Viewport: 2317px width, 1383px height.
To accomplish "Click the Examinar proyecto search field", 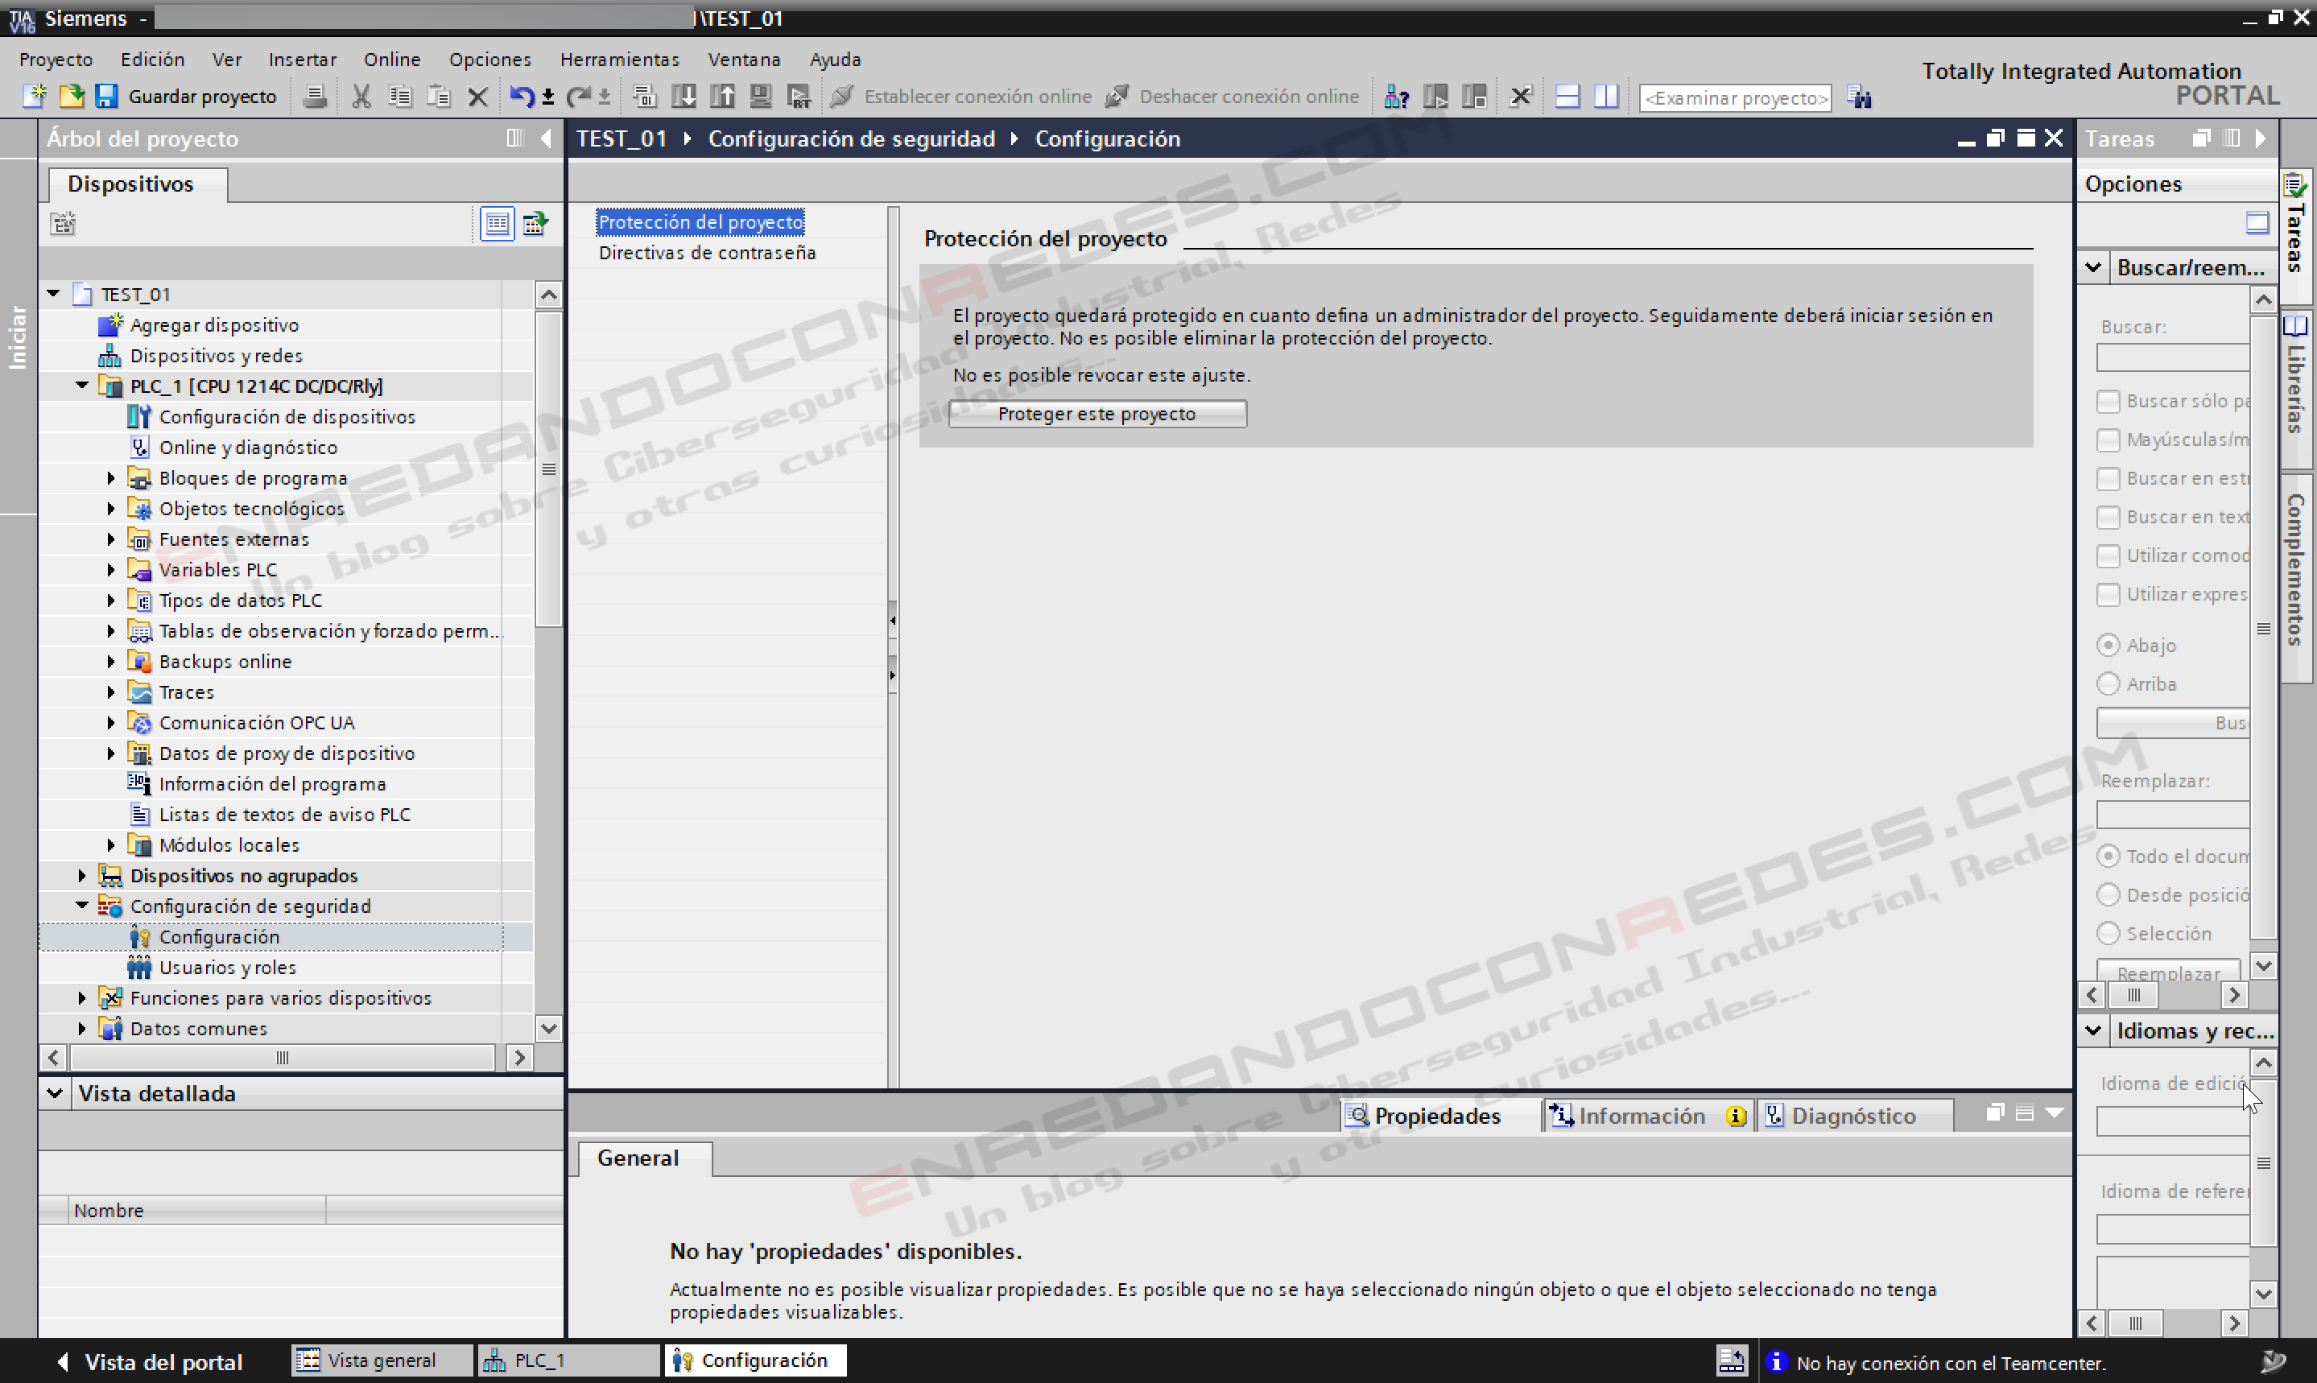I will point(1734,97).
